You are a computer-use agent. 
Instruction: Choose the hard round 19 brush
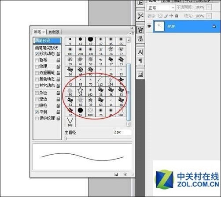(x=90, y=41)
